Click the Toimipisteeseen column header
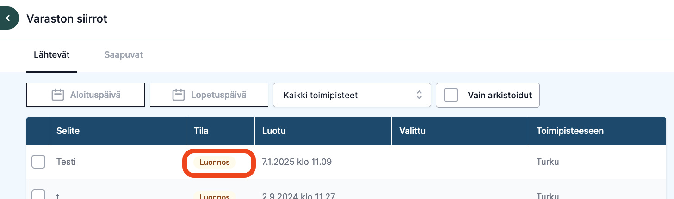 point(570,131)
